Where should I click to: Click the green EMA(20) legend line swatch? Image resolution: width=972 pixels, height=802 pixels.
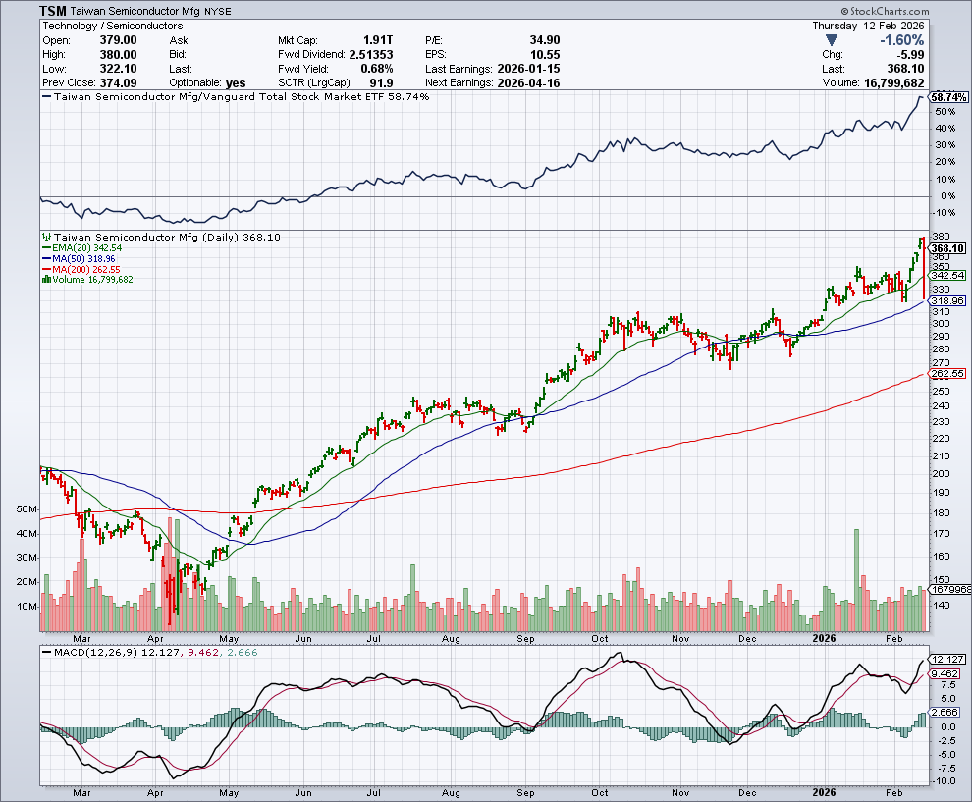(x=46, y=248)
